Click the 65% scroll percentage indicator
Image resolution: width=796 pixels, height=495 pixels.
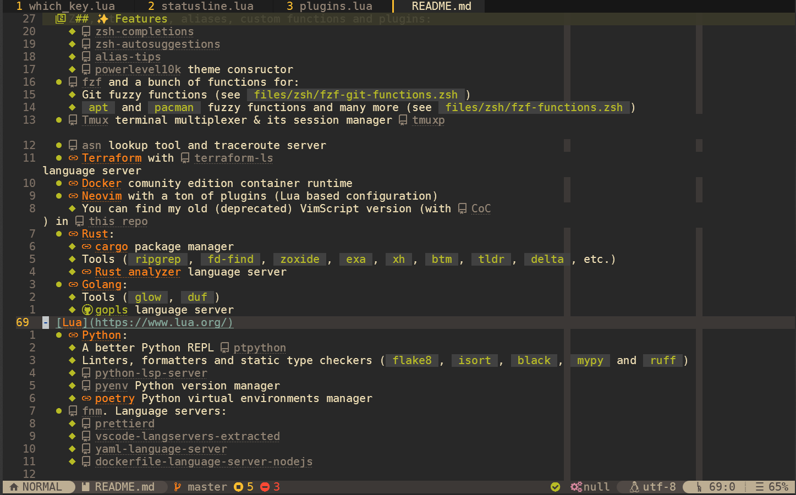[778, 487]
